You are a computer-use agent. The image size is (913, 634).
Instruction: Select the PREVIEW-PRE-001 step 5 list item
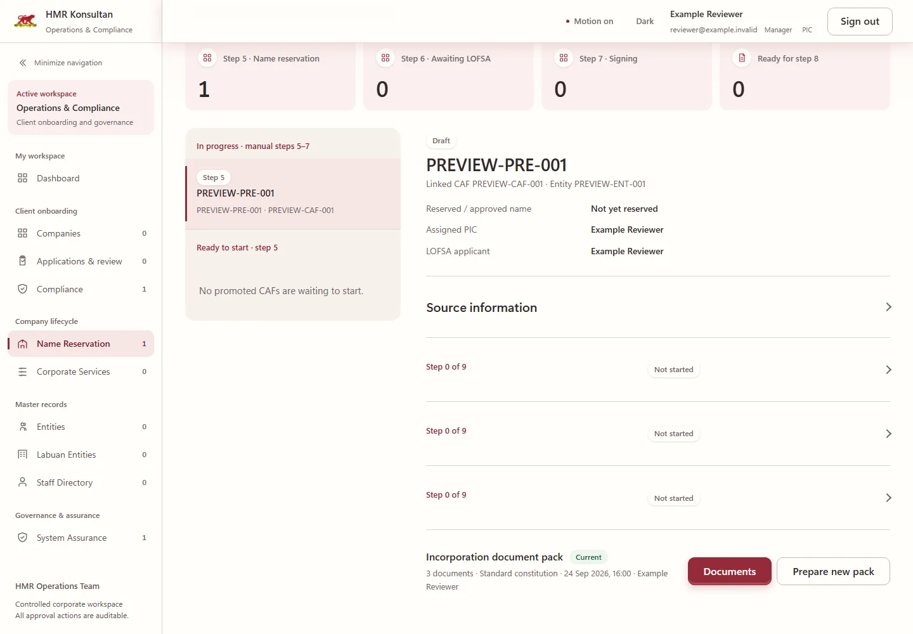293,193
